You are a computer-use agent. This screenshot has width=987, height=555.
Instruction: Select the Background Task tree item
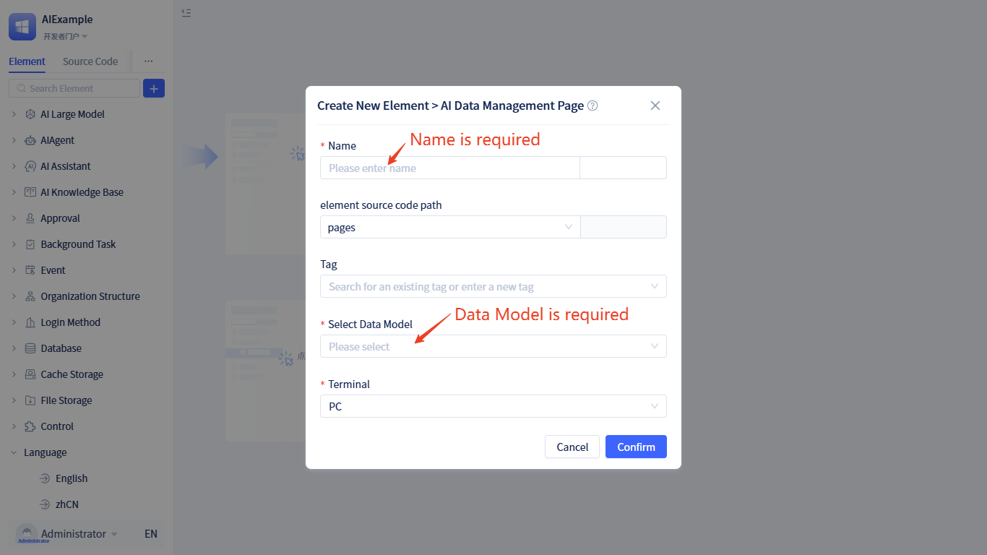click(78, 244)
